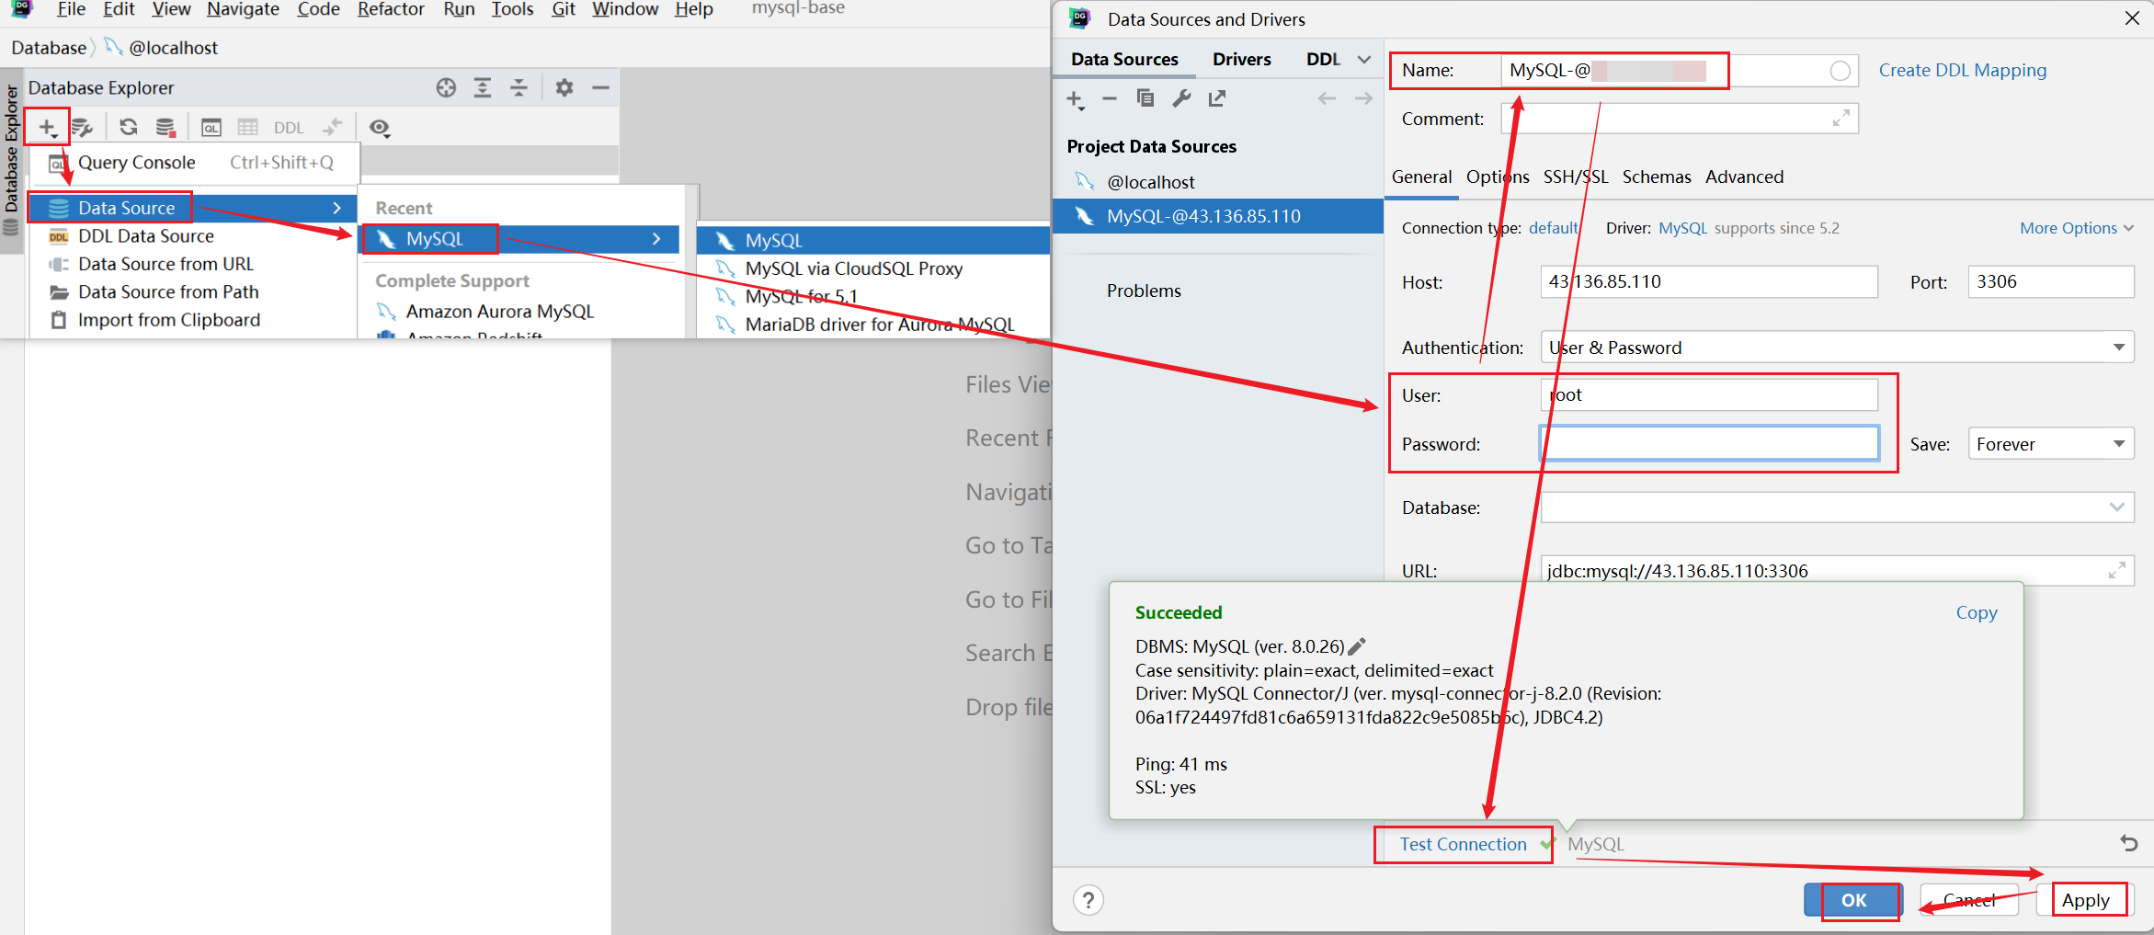The height and width of the screenshot is (935, 2154).
Task: Click the Forward arrow in the dialog
Action: pos(1363,98)
